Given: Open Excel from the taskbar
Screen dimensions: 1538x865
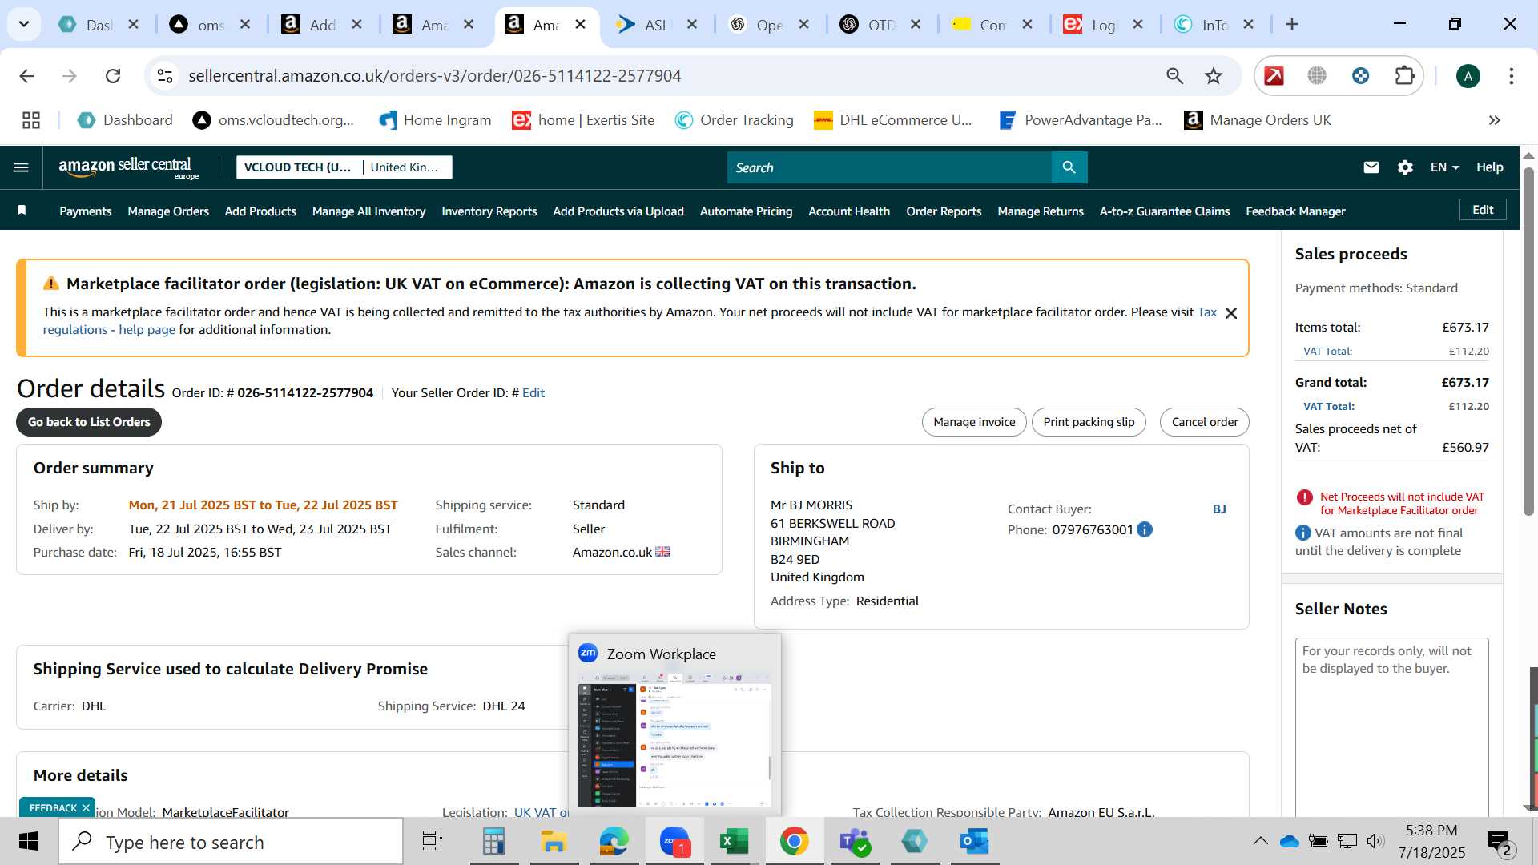Looking at the screenshot, I should (734, 842).
